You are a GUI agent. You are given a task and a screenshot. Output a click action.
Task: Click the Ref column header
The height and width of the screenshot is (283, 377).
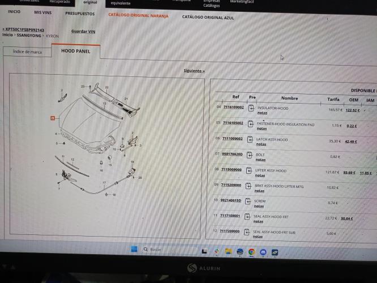click(x=236, y=97)
